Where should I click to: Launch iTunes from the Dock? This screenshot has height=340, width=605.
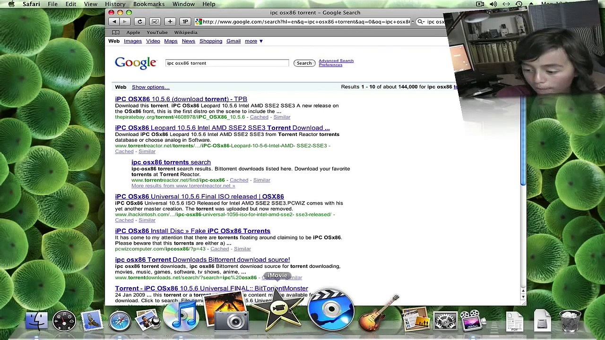[181, 315]
